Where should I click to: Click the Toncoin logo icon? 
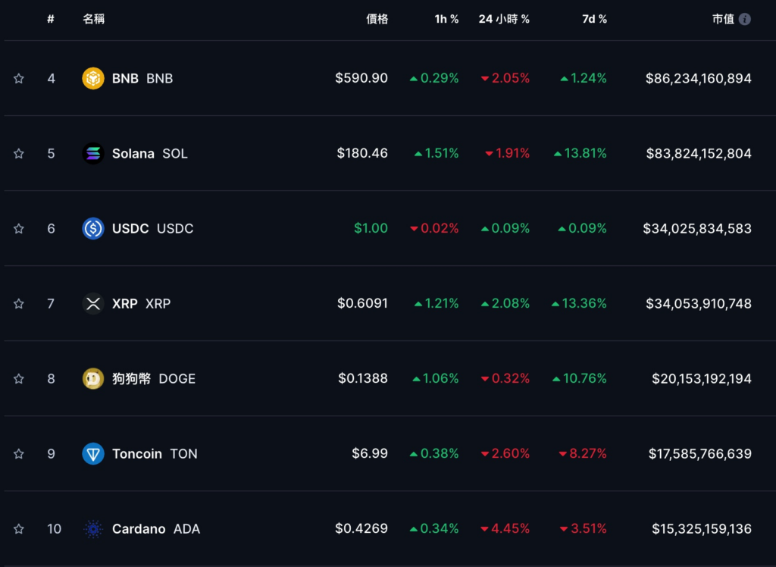click(x=93, y=453)
